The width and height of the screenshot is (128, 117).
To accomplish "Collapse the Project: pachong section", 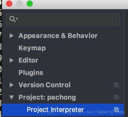I will point(12,98).
